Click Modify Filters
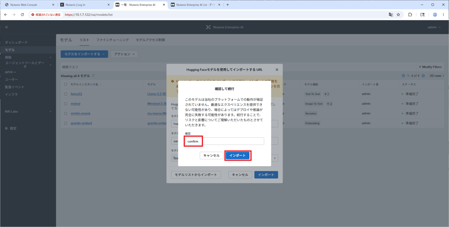This screenshot has width=449, height=227. [x=430, y=67]
